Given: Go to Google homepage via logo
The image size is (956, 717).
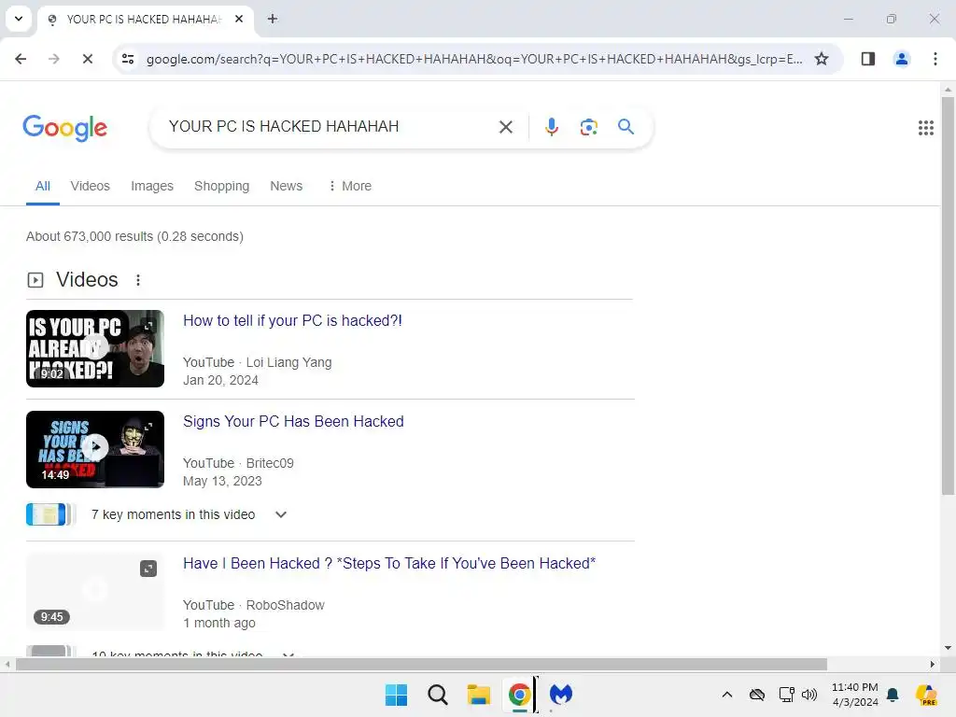Looking at the screenshot, I should [65, 127].
